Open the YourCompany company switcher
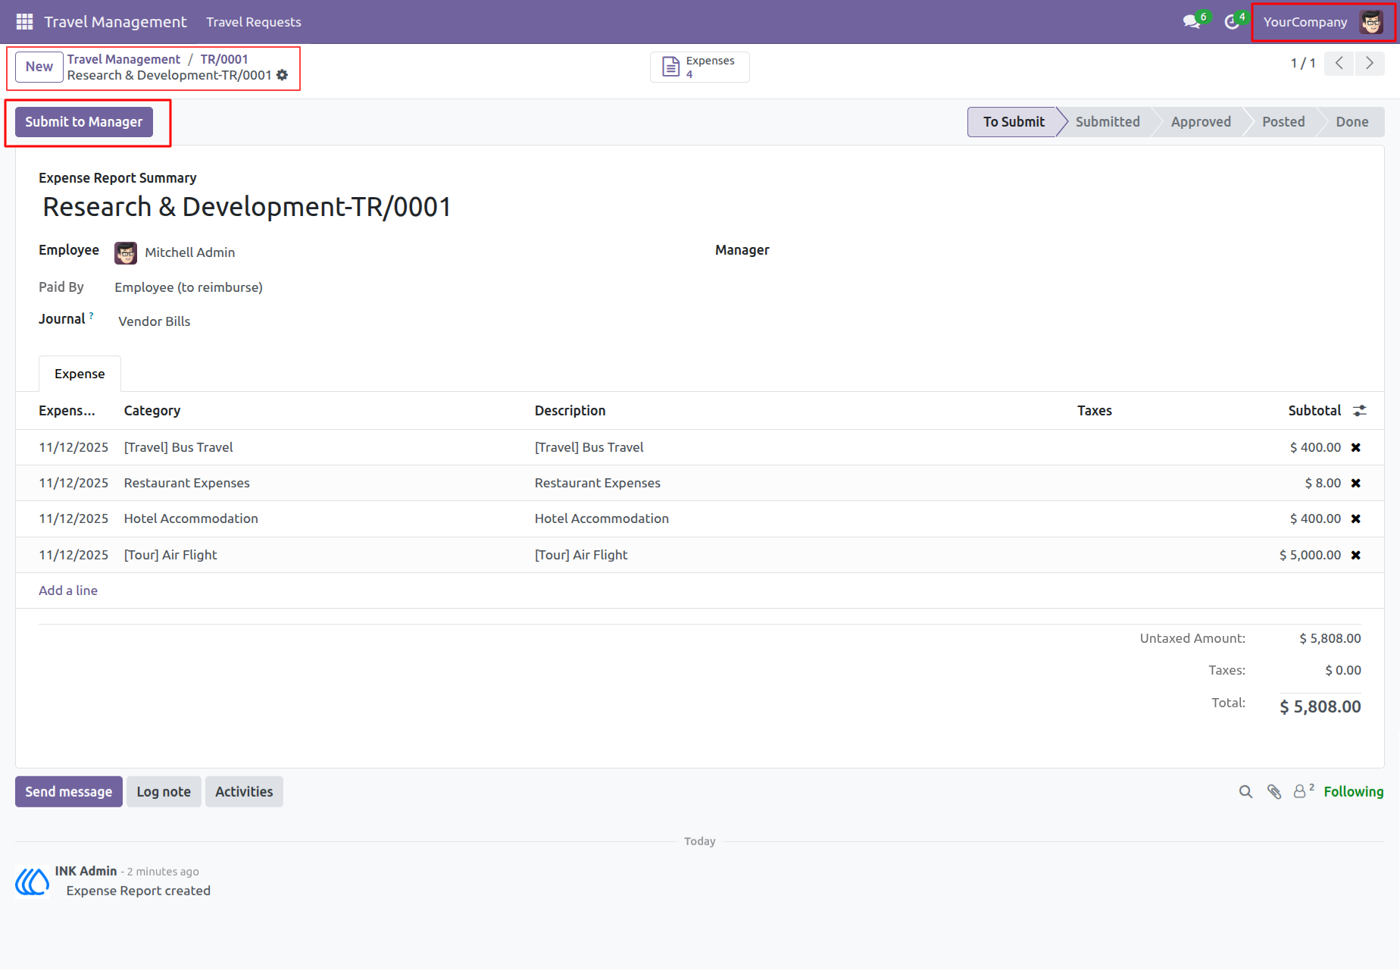The height and width of the screenshot is (971, 1400). (x=1305, y=22)
